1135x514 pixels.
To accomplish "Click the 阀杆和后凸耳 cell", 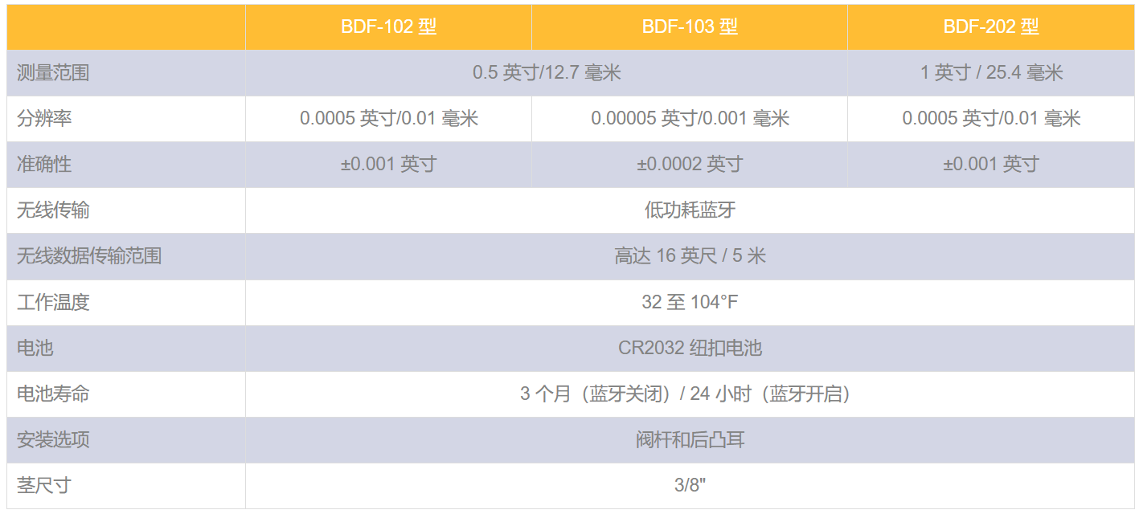I will coord(690,440).
